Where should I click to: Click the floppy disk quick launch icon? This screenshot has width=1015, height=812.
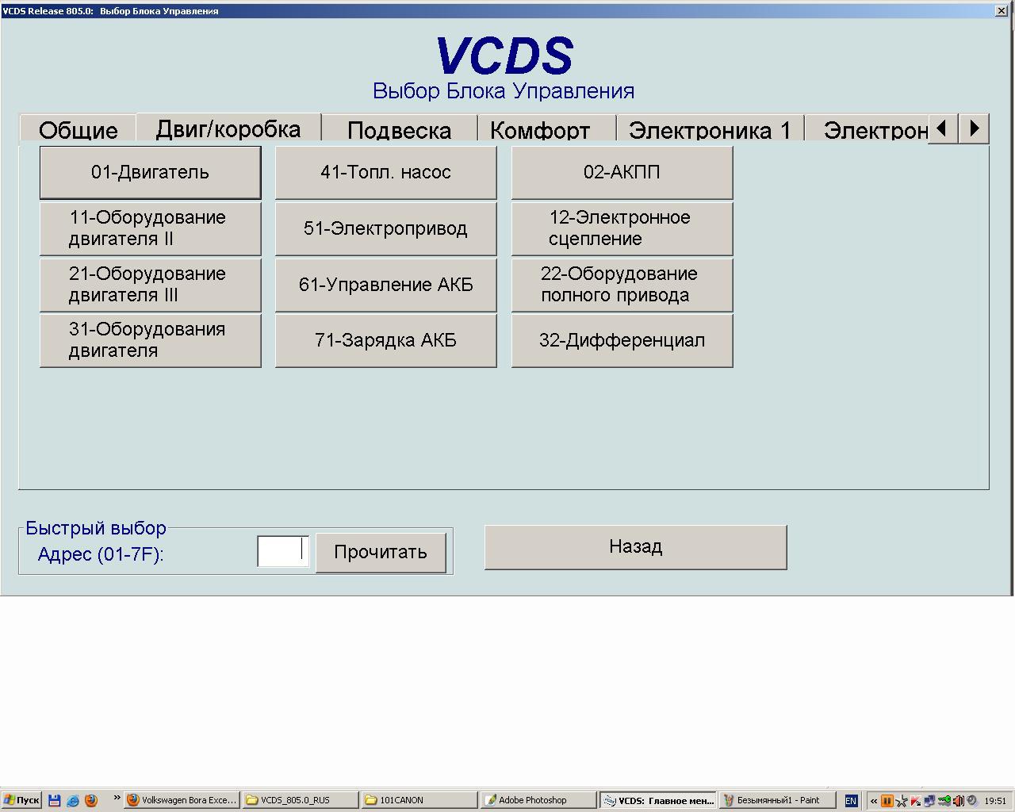coord(55,800)
